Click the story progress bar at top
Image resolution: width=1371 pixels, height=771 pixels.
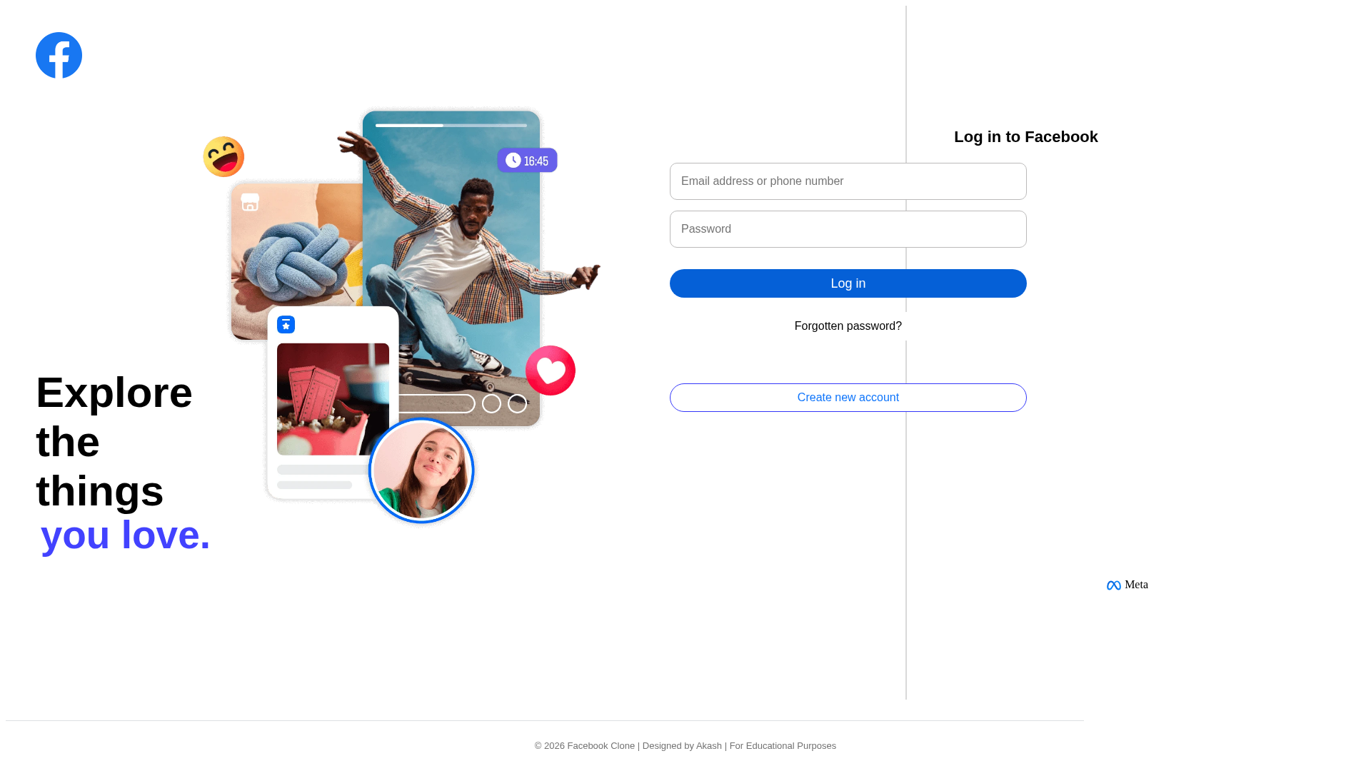click(451, 126)
